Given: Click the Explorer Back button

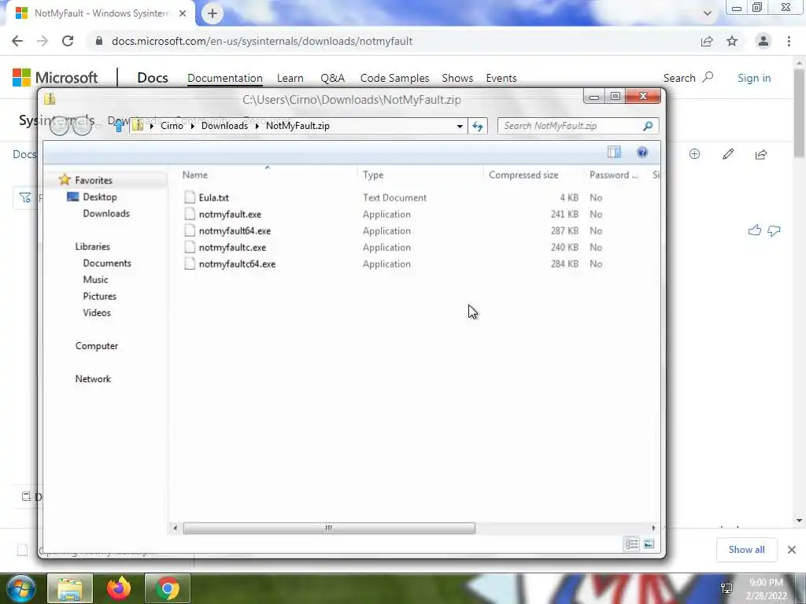Looking at the screenshot, I should (59, 126).
